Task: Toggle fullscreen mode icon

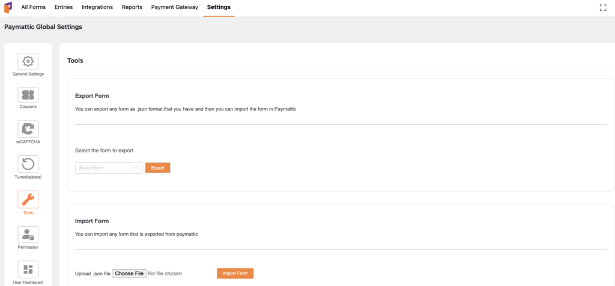Action: coord(603,7)
